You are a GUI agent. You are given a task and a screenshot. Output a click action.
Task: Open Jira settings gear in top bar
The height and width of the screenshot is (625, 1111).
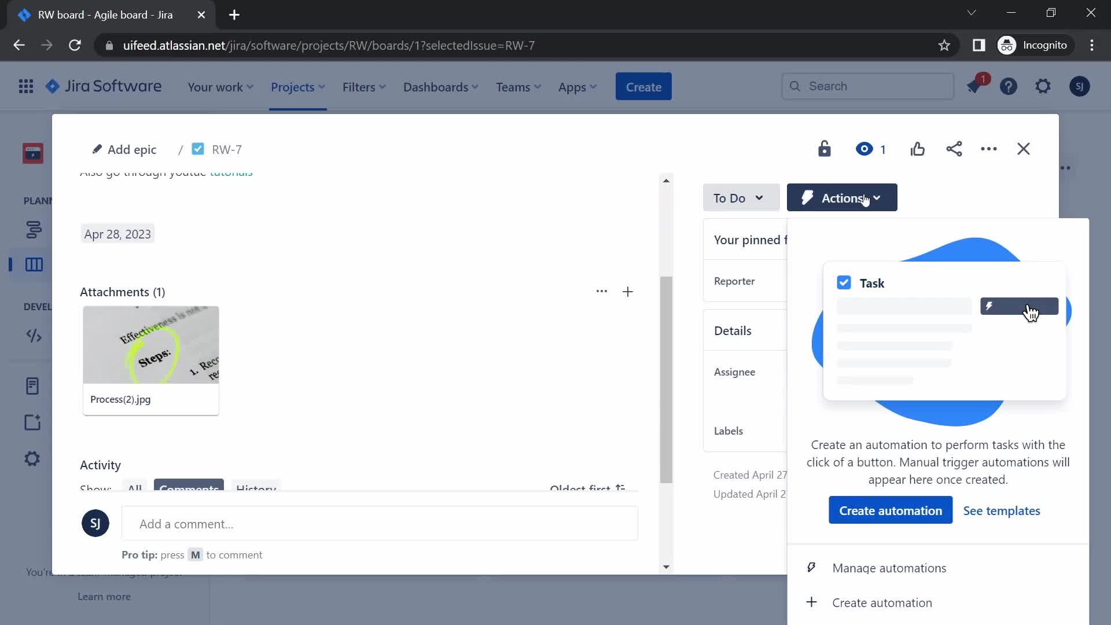coord(1043,87)
